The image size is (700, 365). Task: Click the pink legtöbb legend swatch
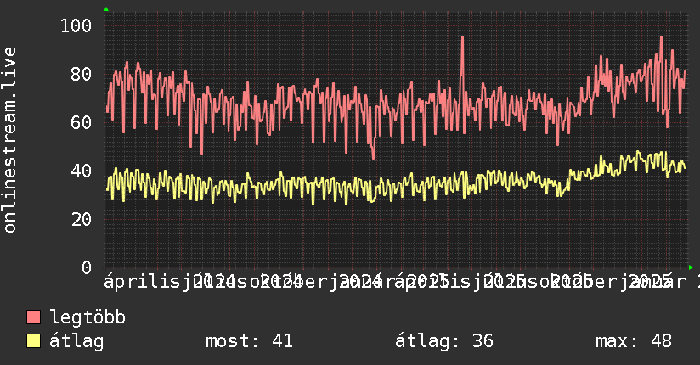[x=33, y=317]
